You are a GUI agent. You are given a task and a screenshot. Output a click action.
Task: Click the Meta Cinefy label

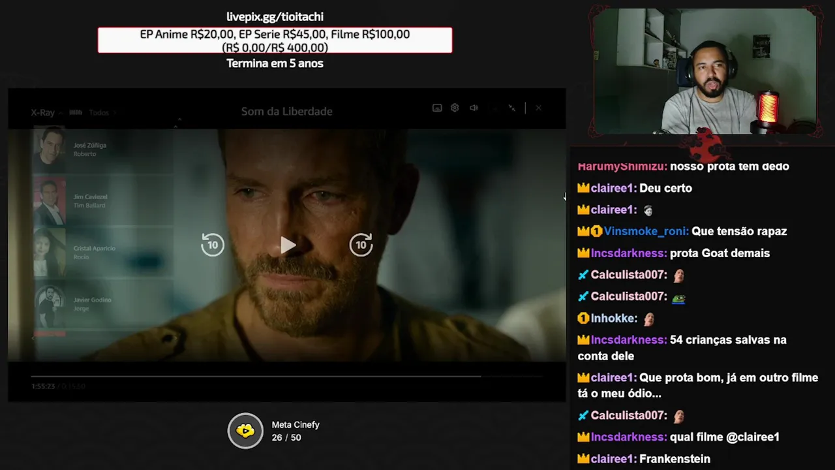click(296, 425)
